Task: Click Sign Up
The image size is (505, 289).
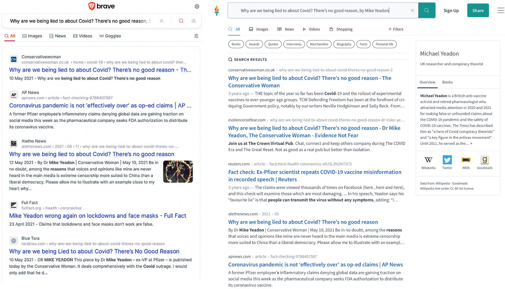Action: pos(451,11)
